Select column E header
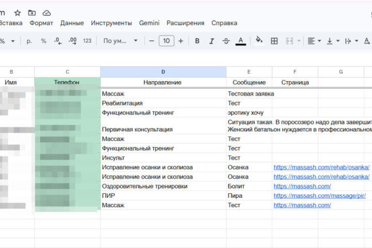The width and height of the screenshot is (372, 248). click(249, 72)
